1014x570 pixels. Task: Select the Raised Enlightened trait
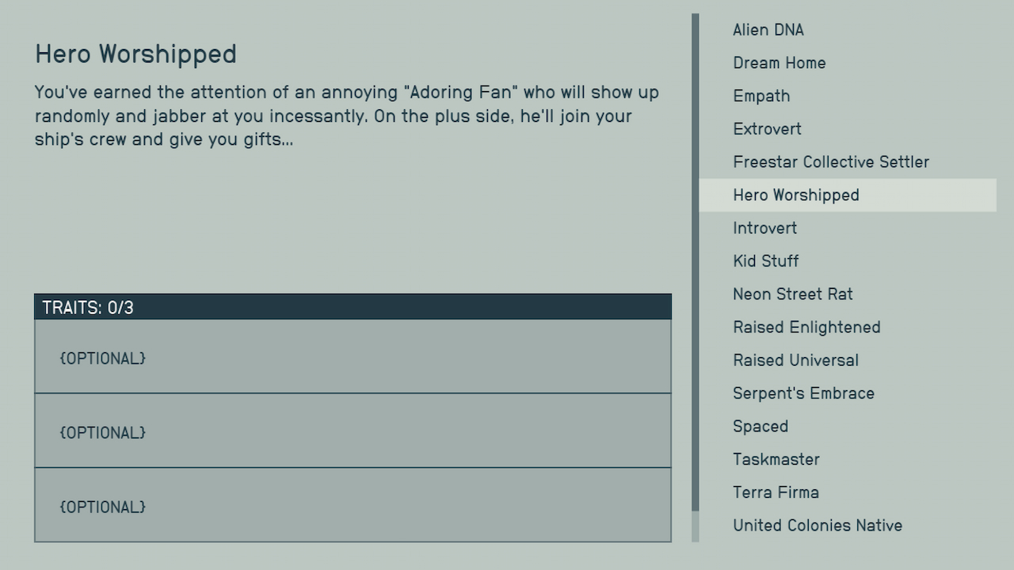[806, 327]
